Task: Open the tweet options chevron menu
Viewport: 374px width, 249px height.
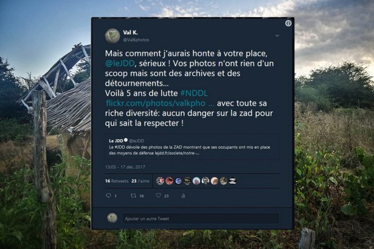Action: [x=277, y=36]
